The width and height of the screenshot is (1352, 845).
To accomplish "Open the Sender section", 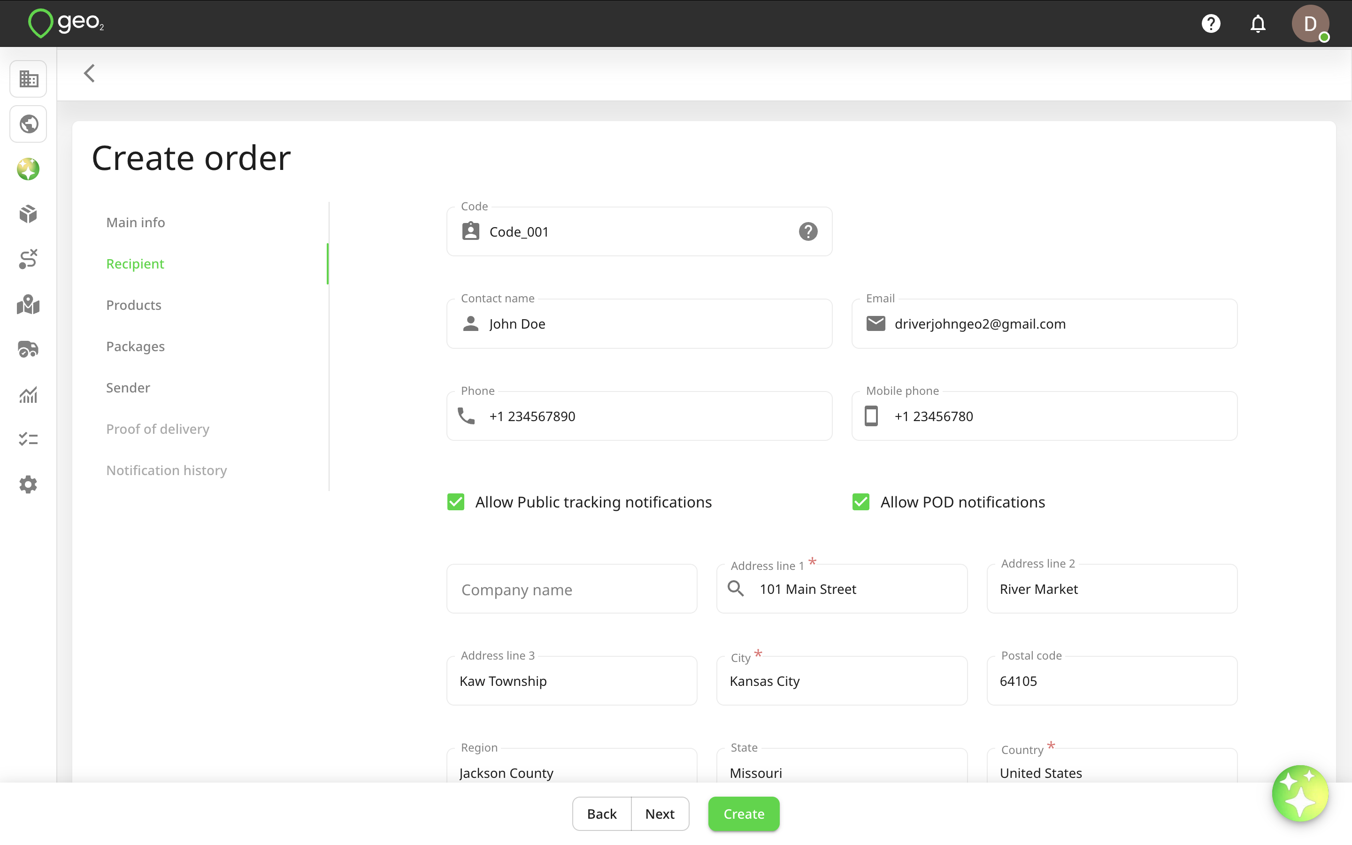I will pos(129,388).
